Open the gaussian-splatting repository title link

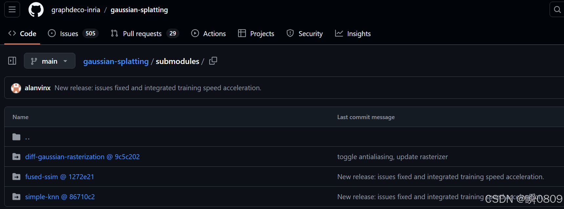point(139,10)
